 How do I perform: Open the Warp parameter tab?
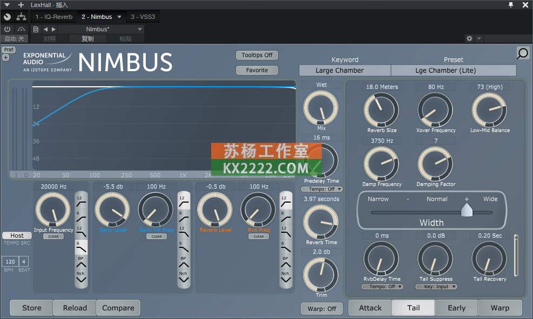click(x=500, y=308)
